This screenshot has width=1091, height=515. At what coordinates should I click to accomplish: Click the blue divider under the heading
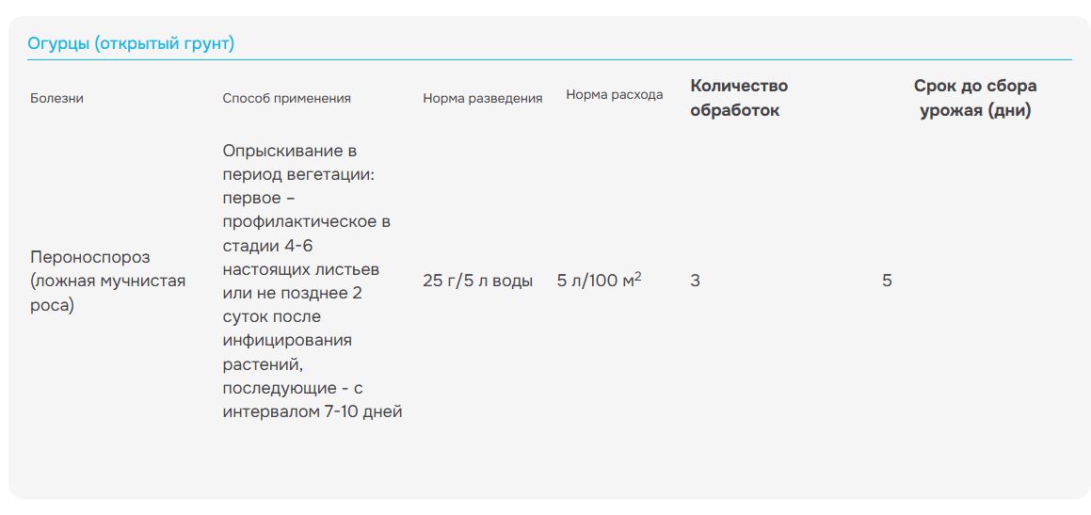(550, 60)
